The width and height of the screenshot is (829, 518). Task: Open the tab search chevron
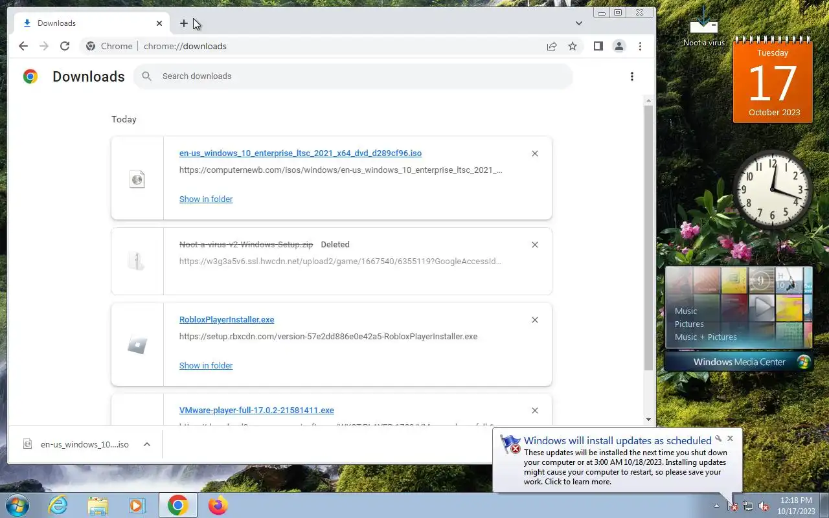tap(579, 23)
